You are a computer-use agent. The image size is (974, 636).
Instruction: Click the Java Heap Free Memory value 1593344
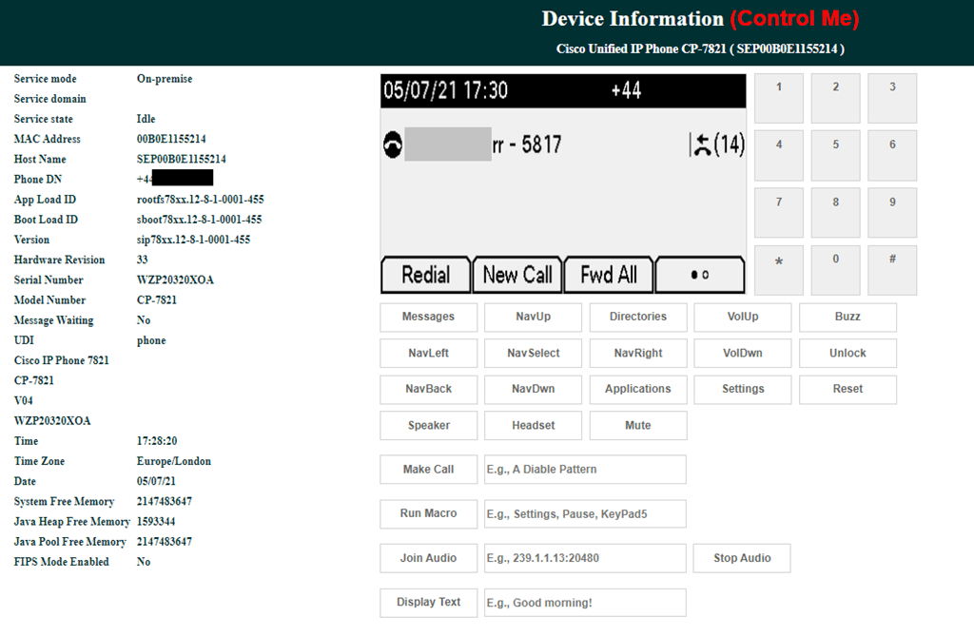(x=156, y=522)
